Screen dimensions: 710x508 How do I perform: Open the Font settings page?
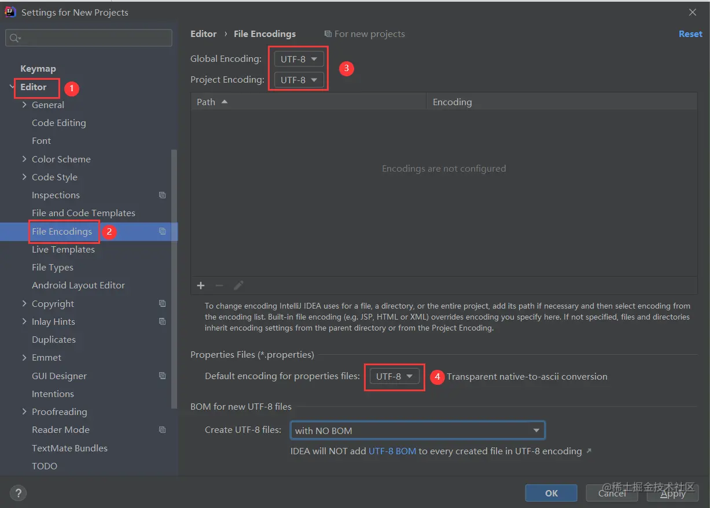point(41,141)
